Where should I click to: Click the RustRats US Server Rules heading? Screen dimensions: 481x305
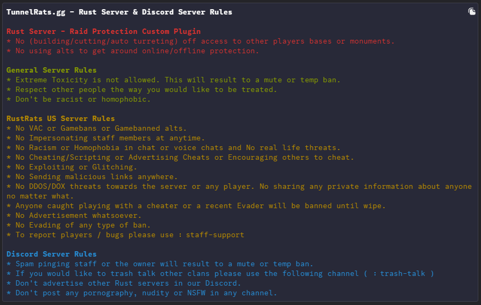click(61, 119)
